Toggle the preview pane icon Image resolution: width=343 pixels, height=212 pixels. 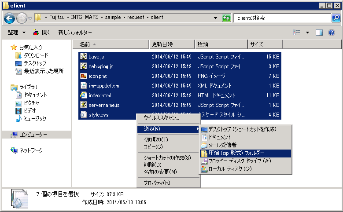319,33
